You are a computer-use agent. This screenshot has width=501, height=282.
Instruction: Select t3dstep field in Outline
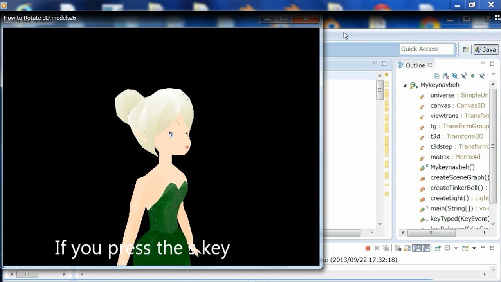(x=460, y=146)
